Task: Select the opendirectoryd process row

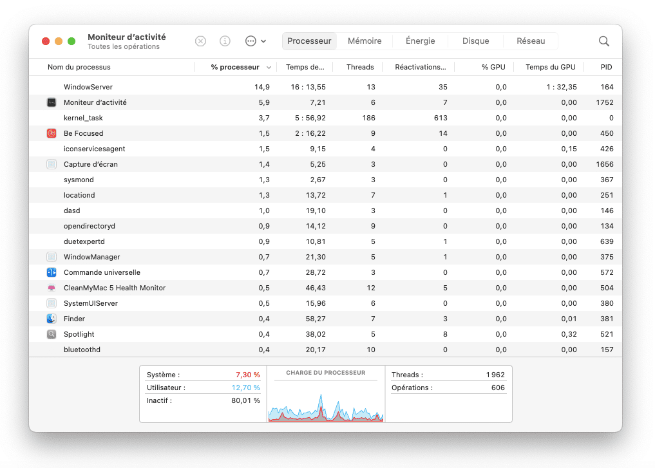Action: (325, 226)
